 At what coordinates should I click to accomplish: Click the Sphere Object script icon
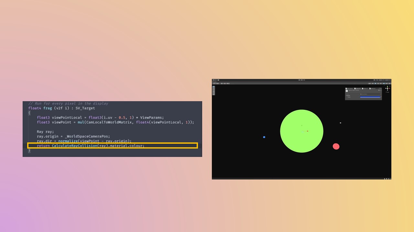(x=347, y=91)
